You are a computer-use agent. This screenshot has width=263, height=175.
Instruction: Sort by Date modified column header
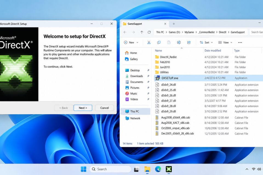213,51
